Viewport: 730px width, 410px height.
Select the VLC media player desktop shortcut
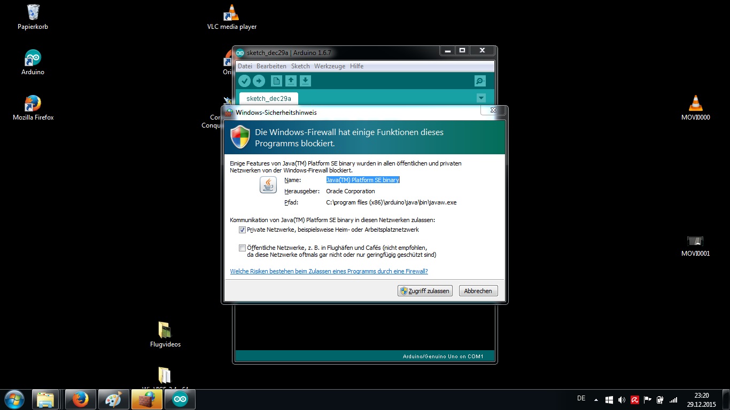coord(231,17)
